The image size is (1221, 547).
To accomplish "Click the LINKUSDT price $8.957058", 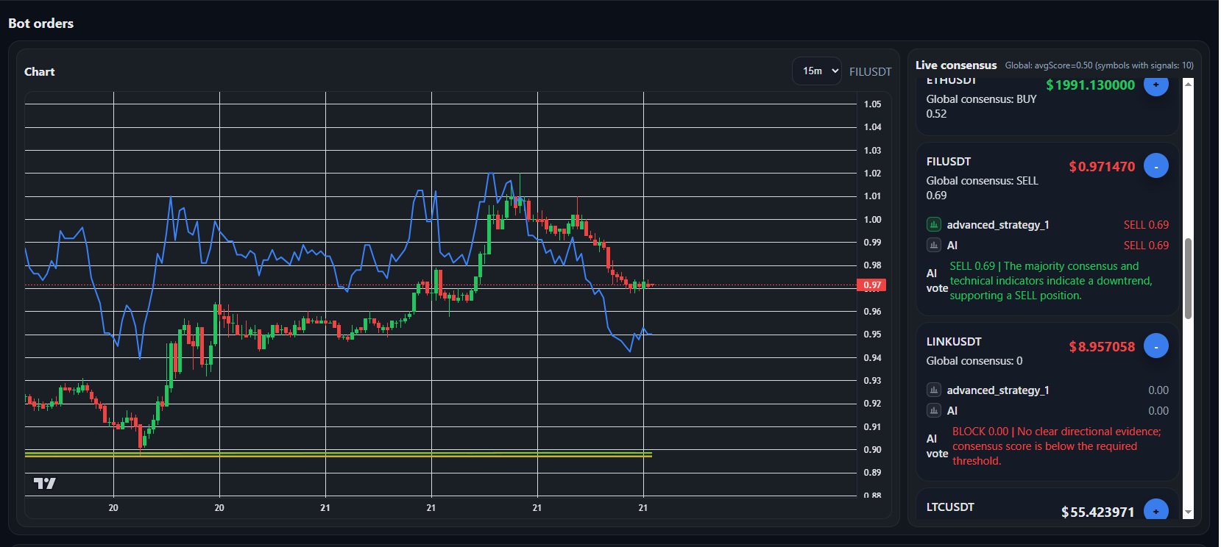I will click(1102, 347).
